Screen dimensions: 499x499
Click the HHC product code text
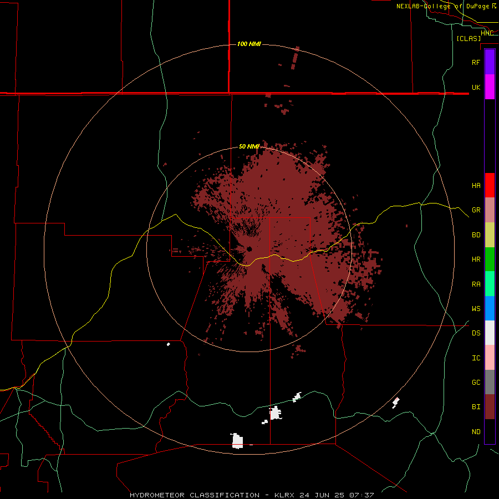[x=487, y=33]
